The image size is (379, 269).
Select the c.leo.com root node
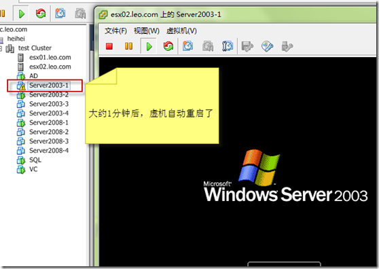point(14,29)
